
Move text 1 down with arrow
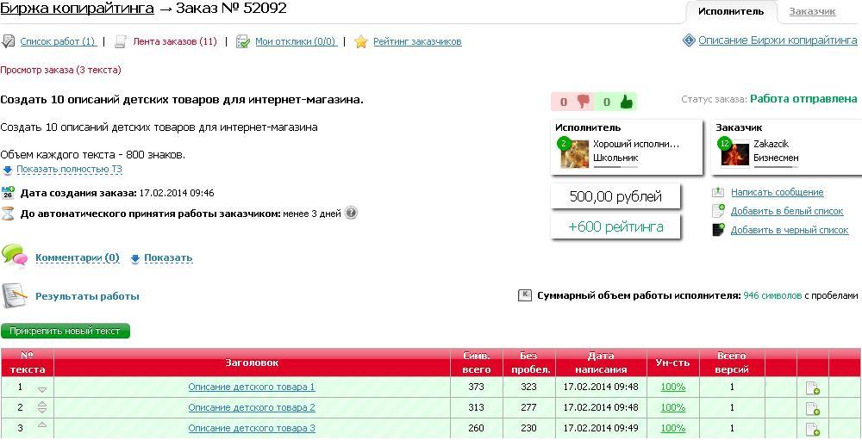42,390
